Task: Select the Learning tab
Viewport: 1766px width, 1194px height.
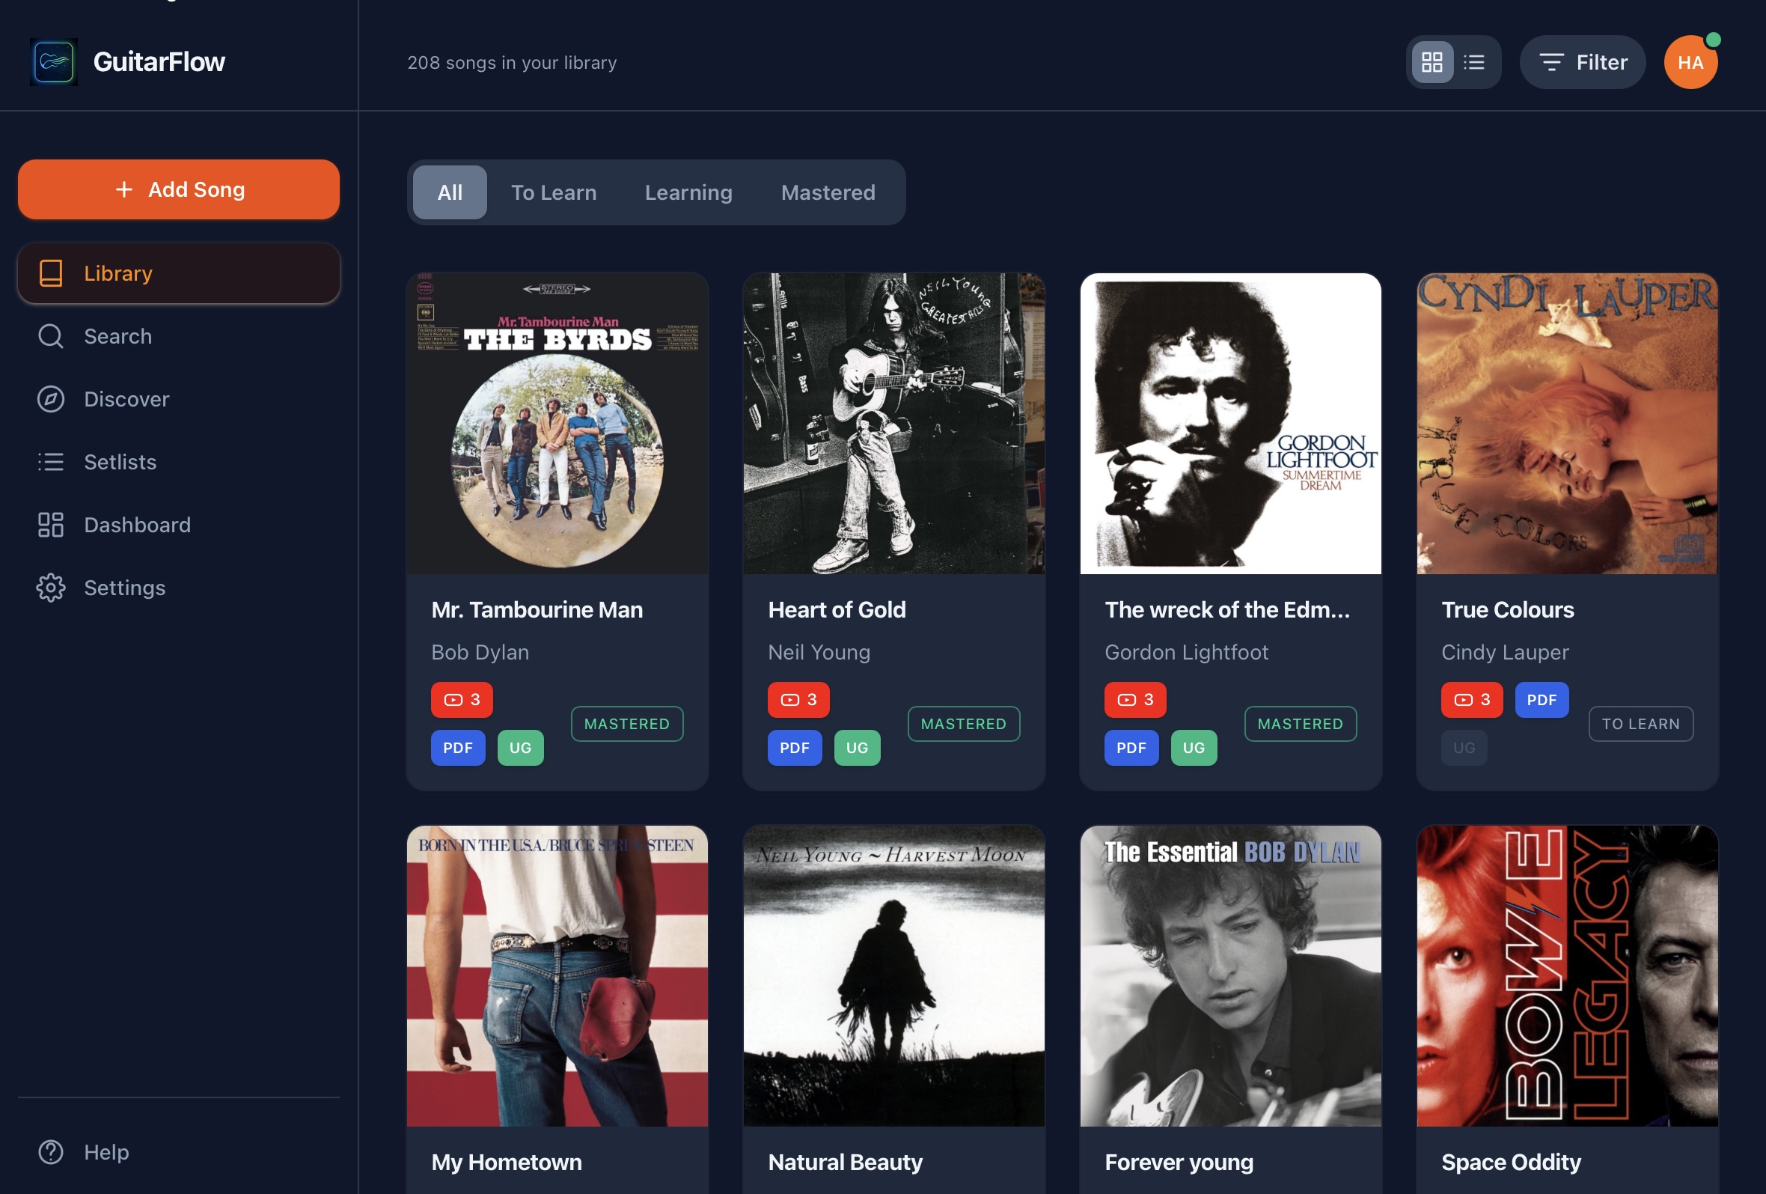Action: 688,192
